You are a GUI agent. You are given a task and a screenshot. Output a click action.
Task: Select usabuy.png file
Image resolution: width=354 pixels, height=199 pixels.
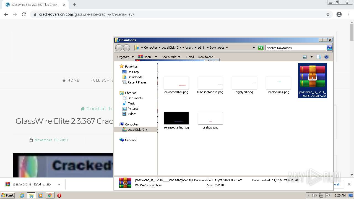(210, 121)
